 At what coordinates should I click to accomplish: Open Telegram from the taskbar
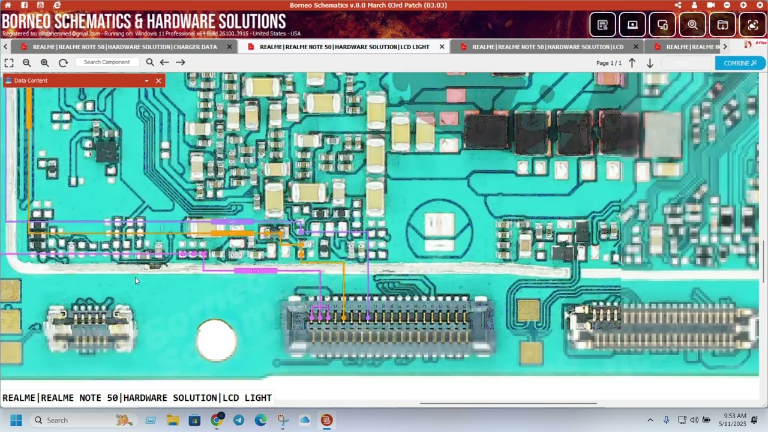pos(239,420)
